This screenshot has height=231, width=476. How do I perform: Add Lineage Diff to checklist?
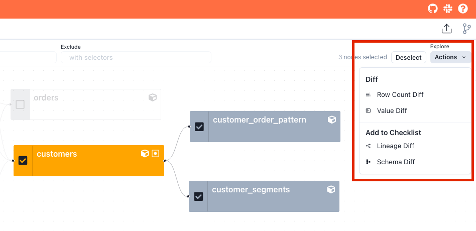(x=395, y=146)
